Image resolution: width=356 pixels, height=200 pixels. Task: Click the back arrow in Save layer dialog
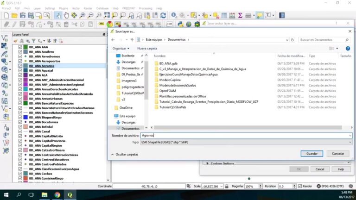click(113, 40)
